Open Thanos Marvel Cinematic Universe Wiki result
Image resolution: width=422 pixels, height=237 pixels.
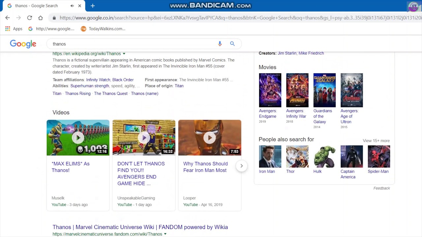pos(140,227)
